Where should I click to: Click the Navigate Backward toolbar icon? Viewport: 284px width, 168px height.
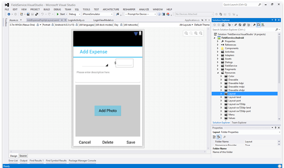[9, 14]
